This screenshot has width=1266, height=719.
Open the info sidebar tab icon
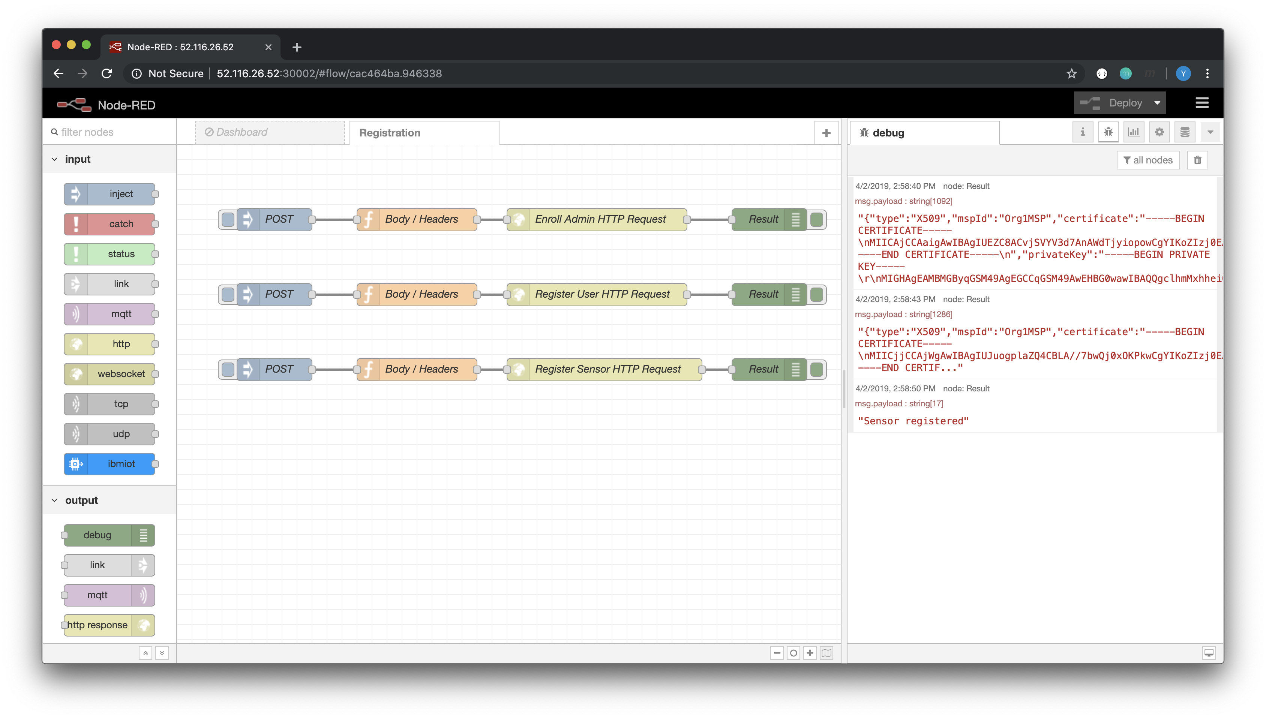(x=1082, y=132)
